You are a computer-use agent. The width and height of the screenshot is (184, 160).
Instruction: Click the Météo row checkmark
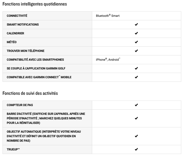click(x=136, y=42)
